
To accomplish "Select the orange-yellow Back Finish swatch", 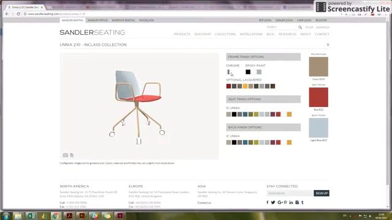I will coord(289,142).
